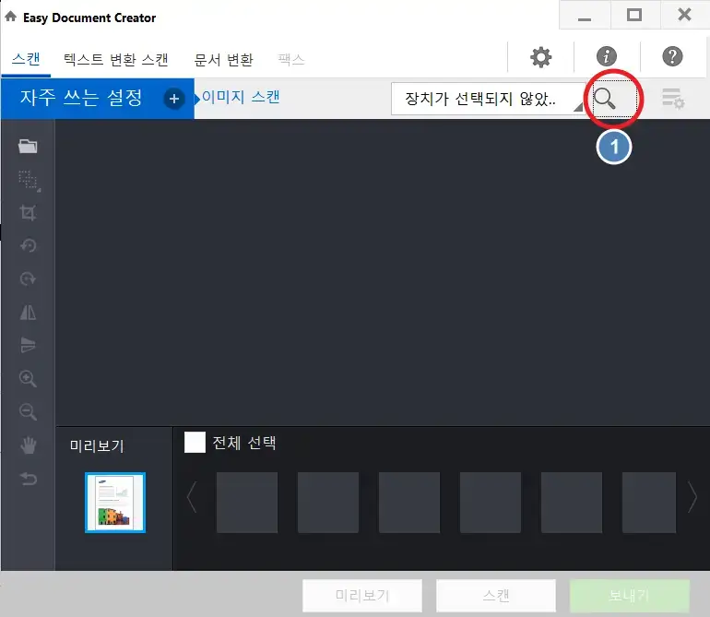Viewport: 710px width, 617px height.
Task: Rotate image clockwise
Action: click(x=28, y=279)
